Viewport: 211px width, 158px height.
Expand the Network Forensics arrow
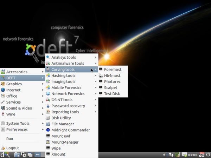point(96,93)
